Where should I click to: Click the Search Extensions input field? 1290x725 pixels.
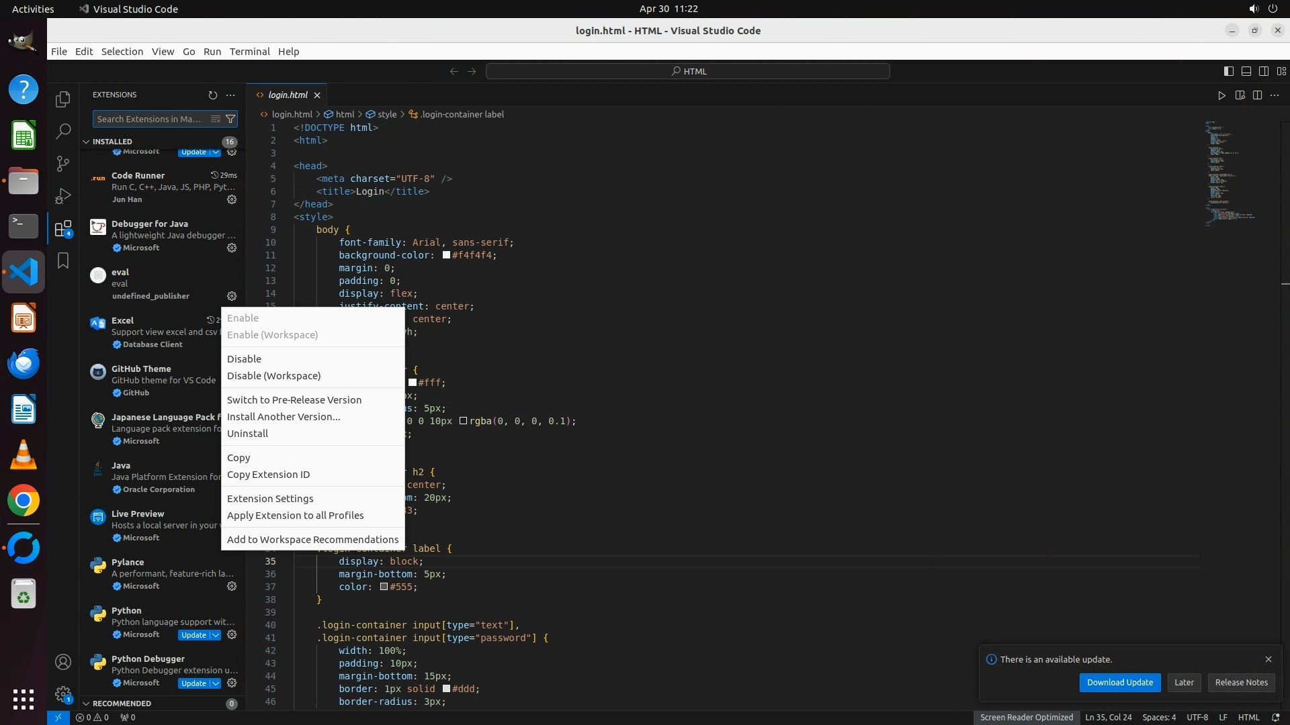[x=149, y=119]
